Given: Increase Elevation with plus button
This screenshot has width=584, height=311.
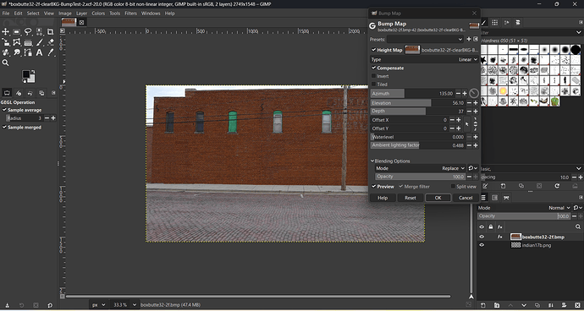Looking at the screenshot, I should (476, 103).
